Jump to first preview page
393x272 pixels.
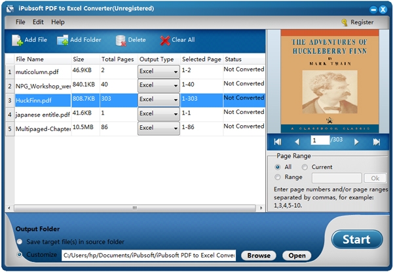tap(278, 142)
